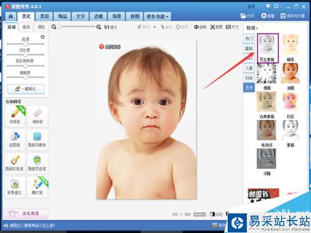
Task: Click the 撤销 undo button
Action: click(144, 27)
